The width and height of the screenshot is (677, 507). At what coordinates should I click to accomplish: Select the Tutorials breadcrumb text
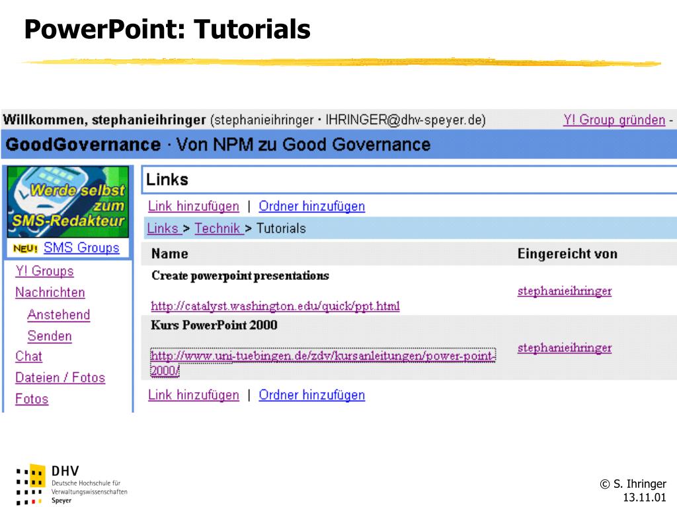click(281, 228)
